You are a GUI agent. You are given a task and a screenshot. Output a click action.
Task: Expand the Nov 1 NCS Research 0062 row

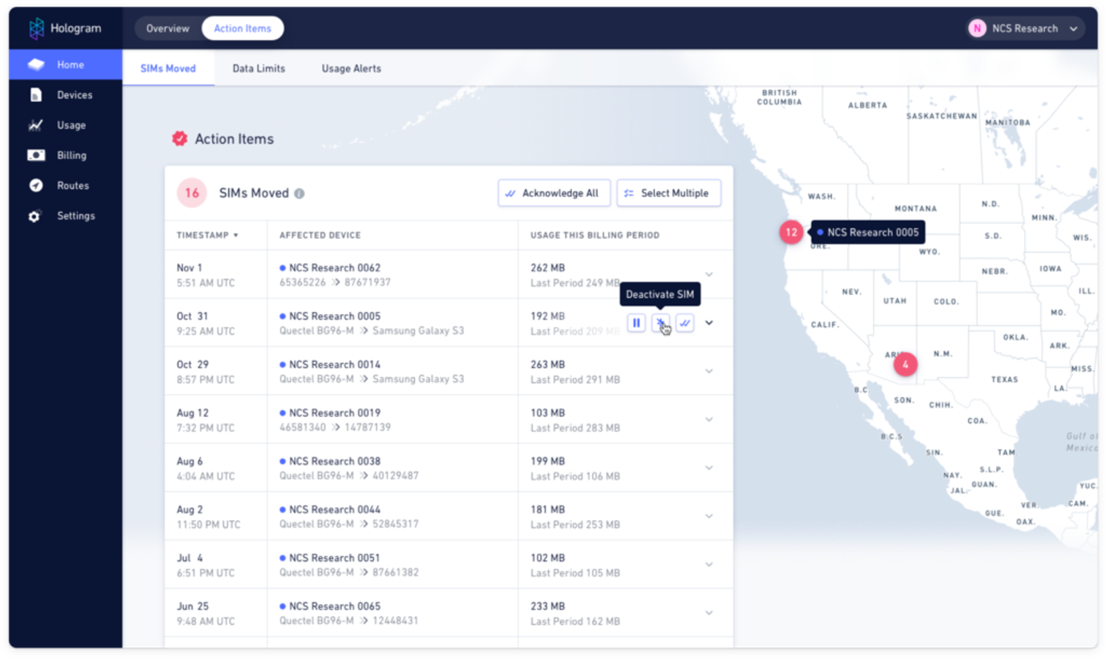point(709,275)
